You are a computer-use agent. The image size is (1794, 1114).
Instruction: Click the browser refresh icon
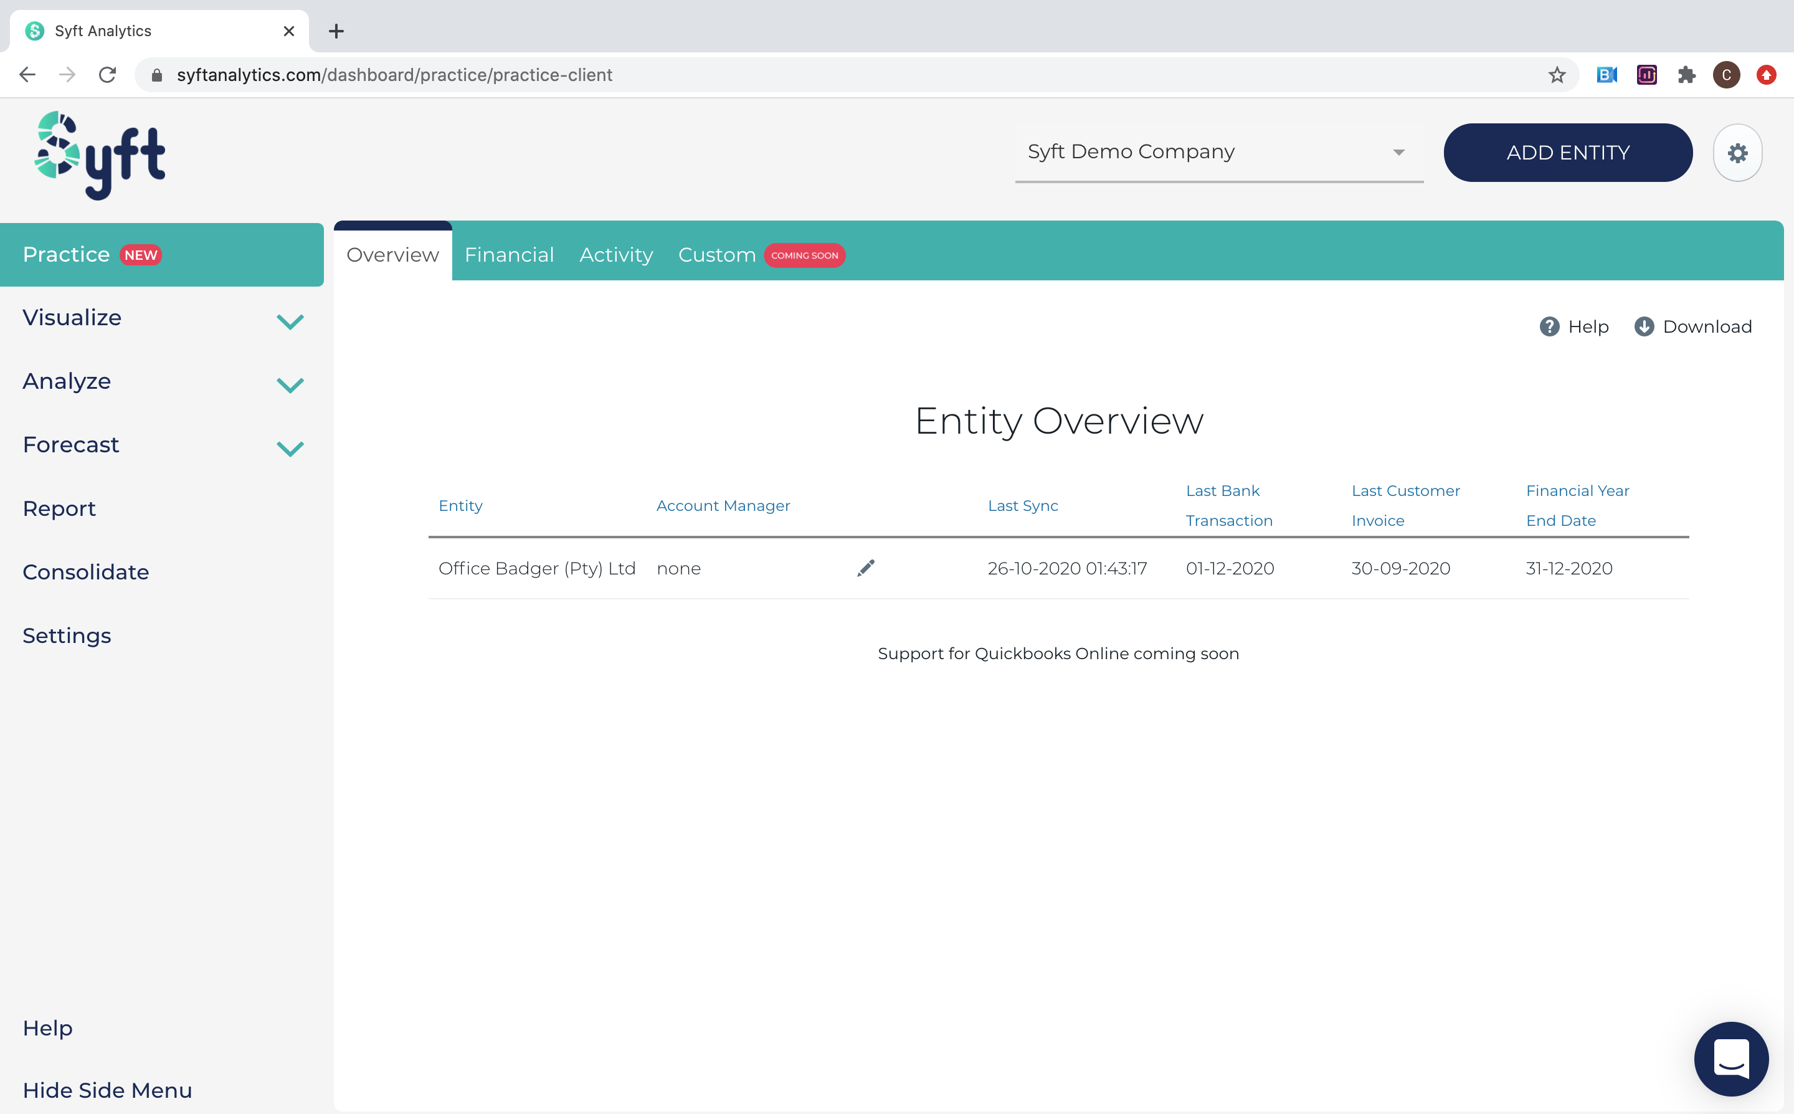click(x=108, y=74)
